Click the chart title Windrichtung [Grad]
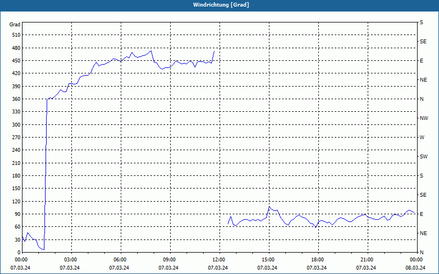 (221, 5)
